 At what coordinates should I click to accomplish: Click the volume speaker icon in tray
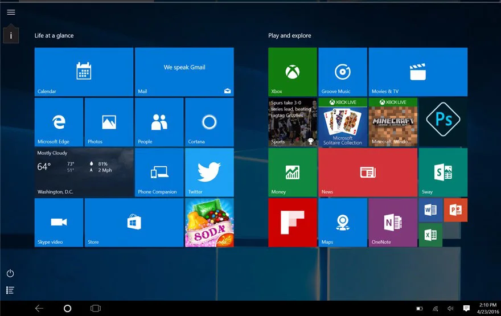coord(450,309)
